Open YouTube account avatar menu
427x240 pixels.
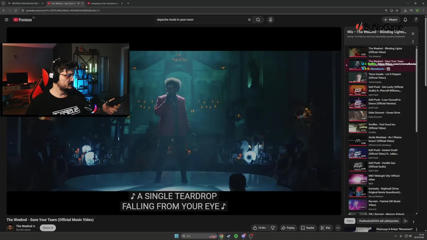416,20
